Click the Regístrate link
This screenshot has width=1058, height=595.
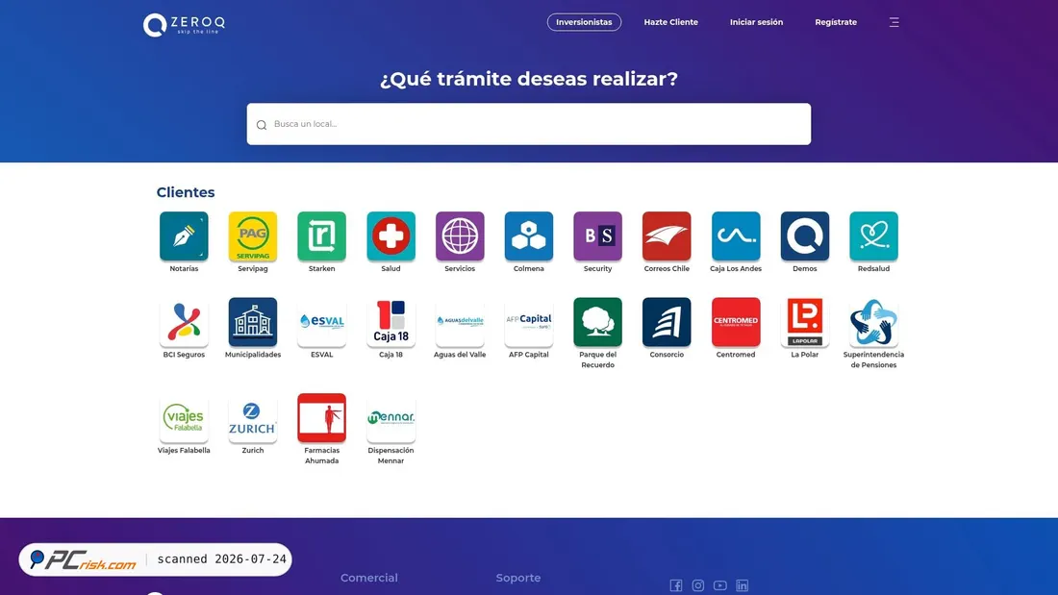point(836,22)
